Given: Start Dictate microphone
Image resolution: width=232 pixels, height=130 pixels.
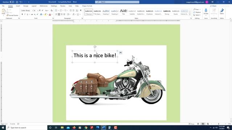Looking at the screenshot, I should coord(206,12).
